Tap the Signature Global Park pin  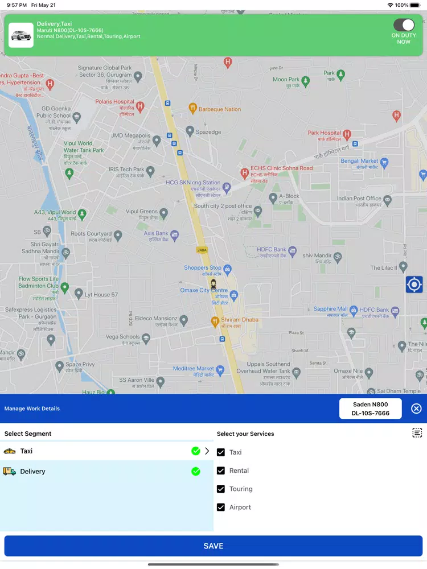pyautogui.click(x=138, y=76)
